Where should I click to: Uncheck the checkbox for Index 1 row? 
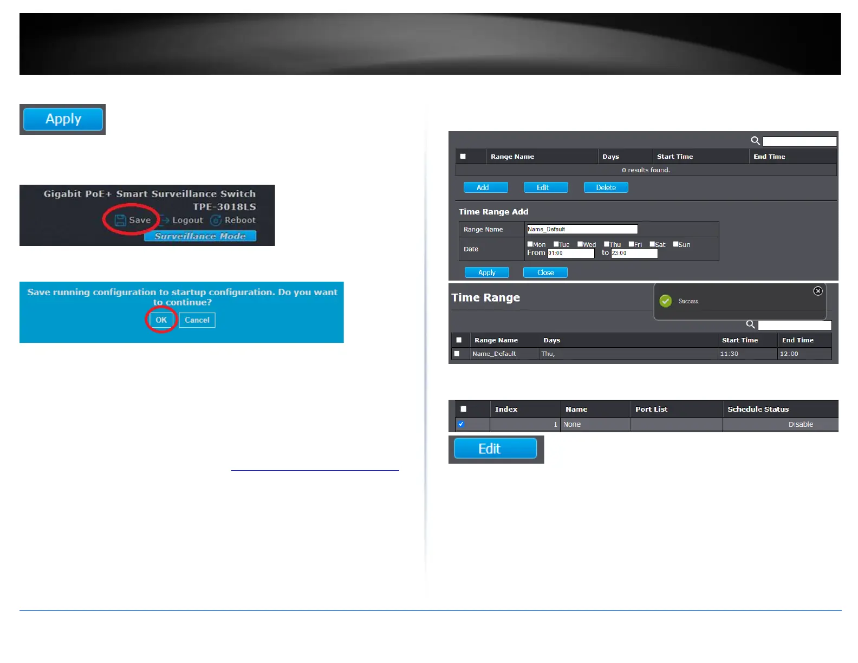[x=461, y=424]
